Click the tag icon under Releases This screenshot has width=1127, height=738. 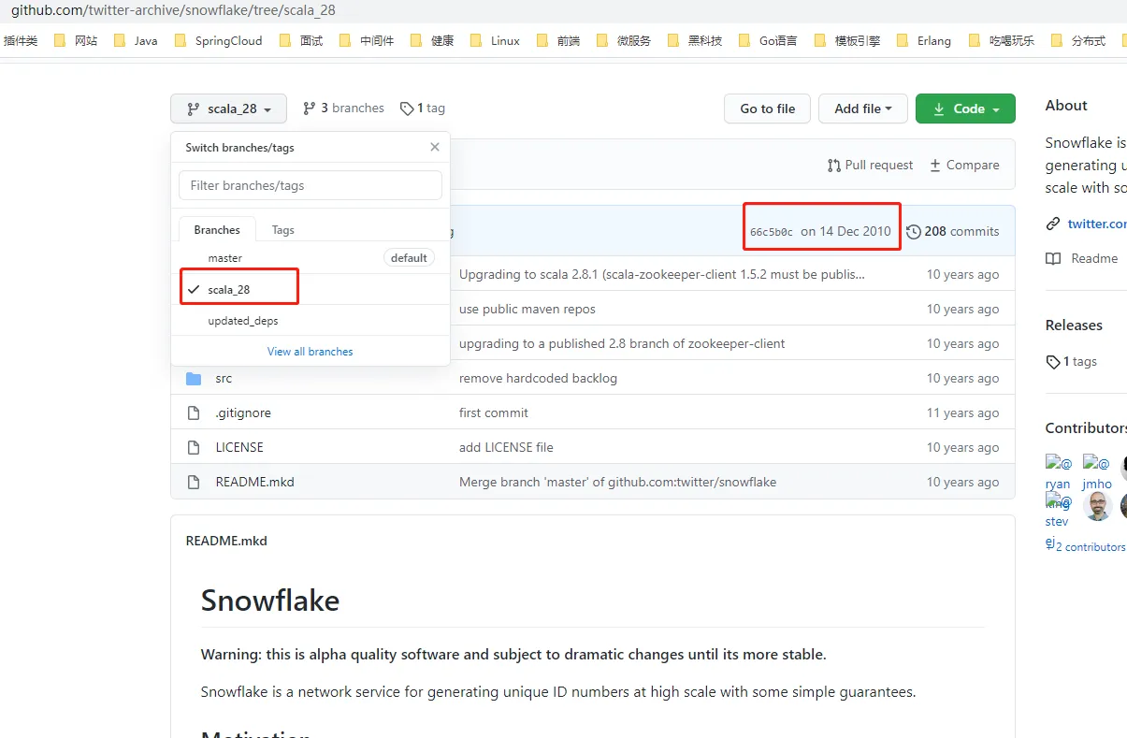tap(1053, 362)
